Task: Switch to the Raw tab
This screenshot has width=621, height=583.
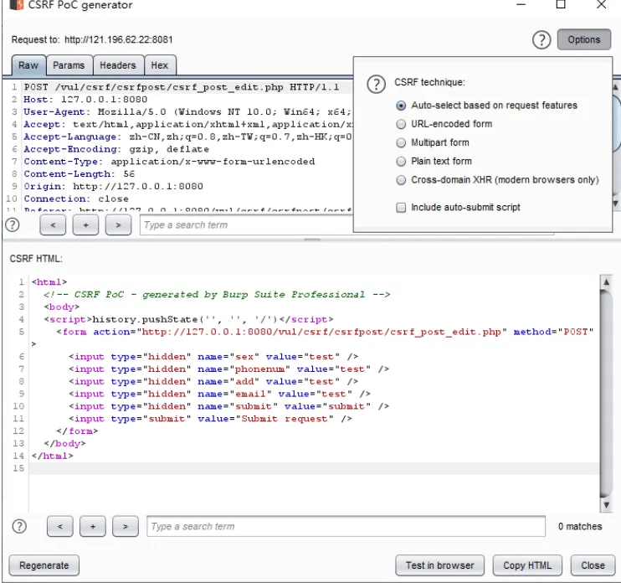Action: [28, 65]
